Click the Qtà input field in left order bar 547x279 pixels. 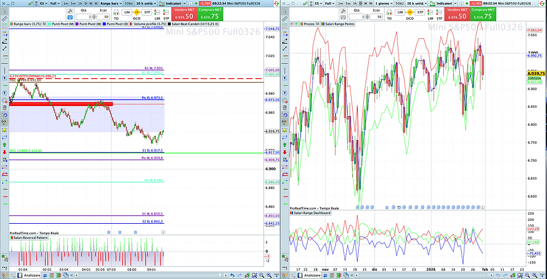coord(84,17)
